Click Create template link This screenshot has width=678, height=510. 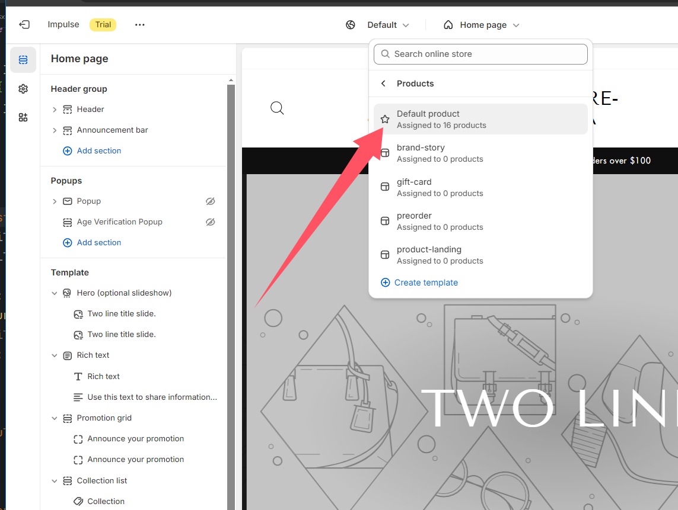click(x=419, y=283)
